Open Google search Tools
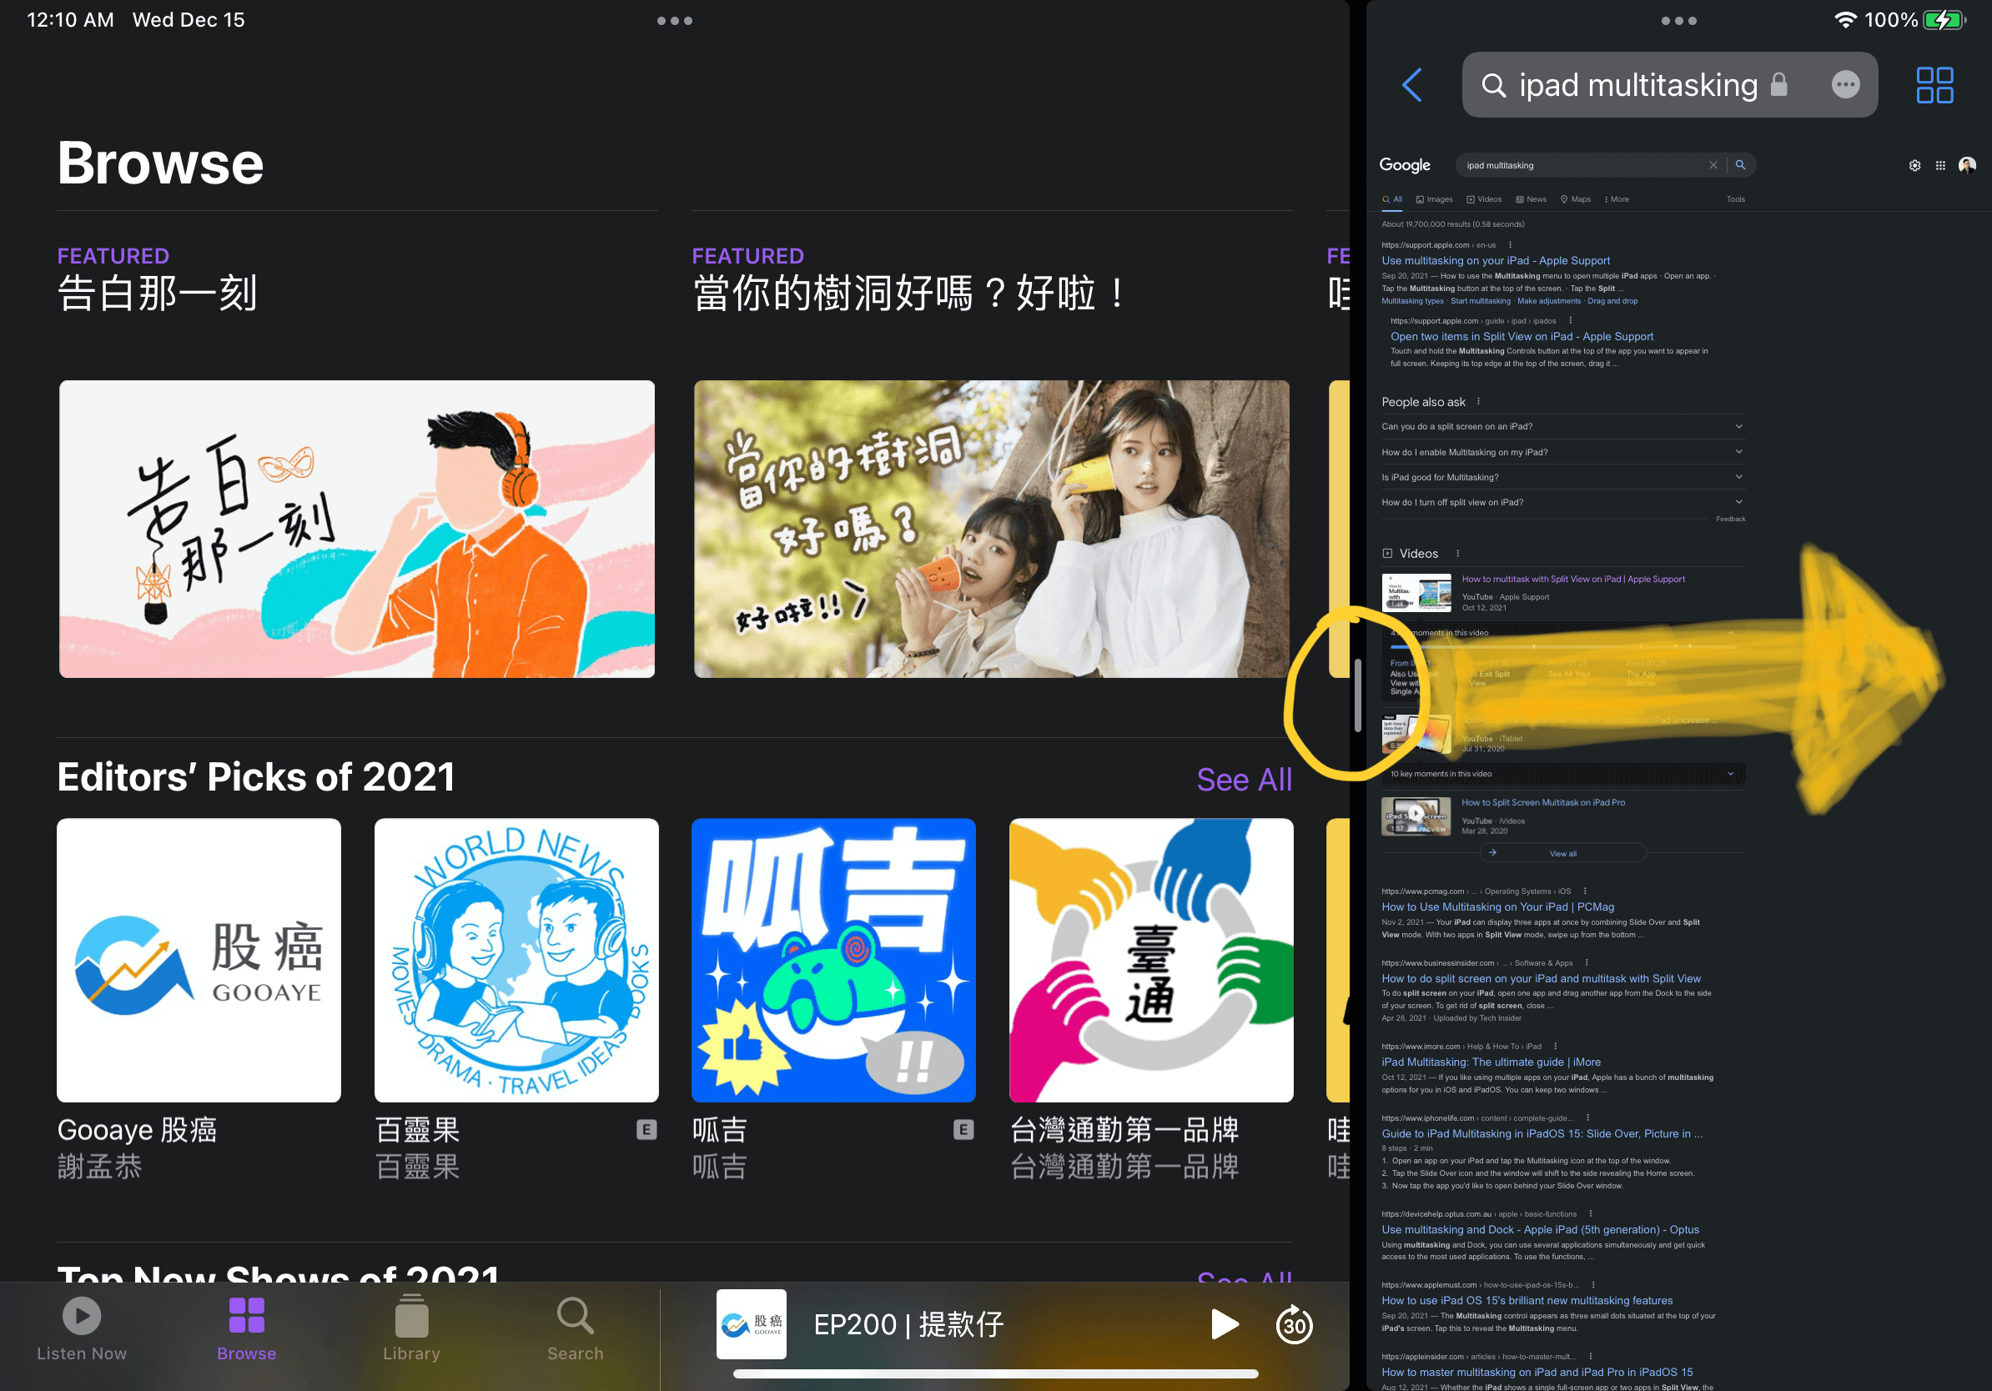This screenshot has height=1391, width=1992. 1735,199
